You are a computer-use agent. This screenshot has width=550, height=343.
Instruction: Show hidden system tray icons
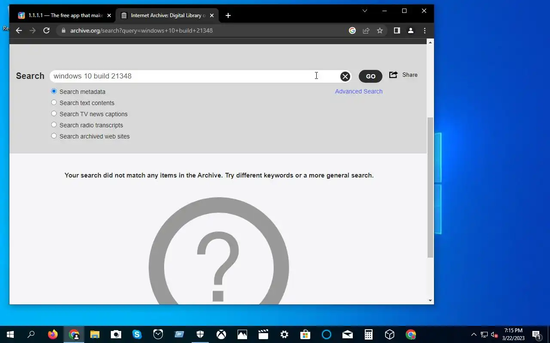pos(474,334)
